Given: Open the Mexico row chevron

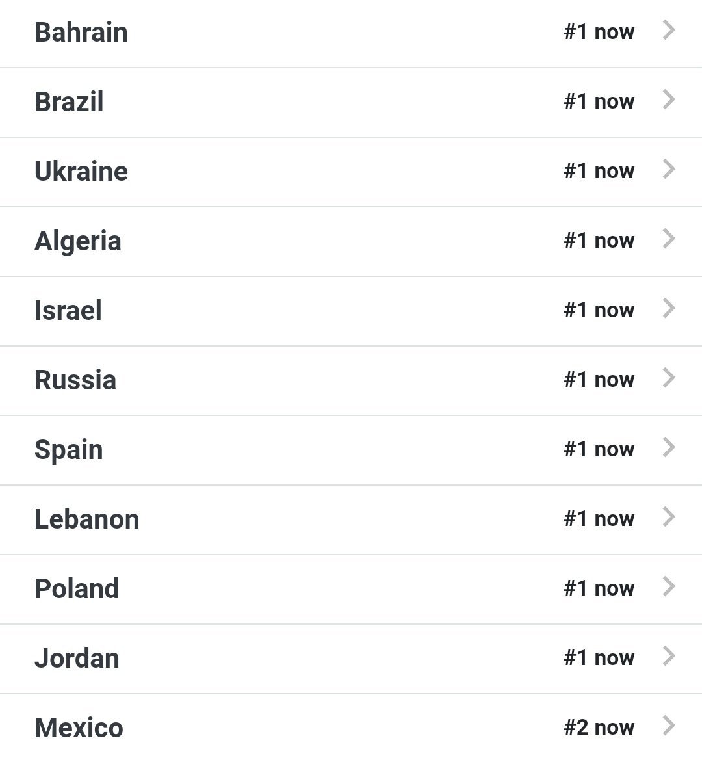Looking at the screenshot, I should [x=669, y=726].
